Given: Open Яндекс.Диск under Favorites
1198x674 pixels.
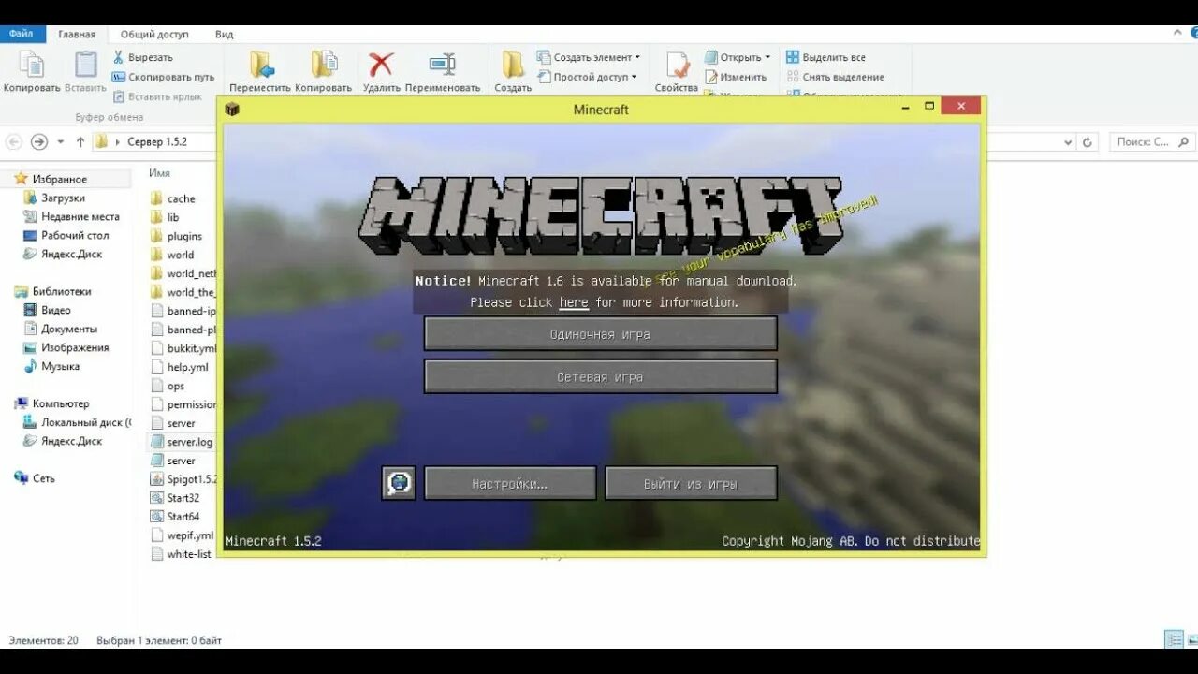Looking at the screenshot, I should point(71,254).
